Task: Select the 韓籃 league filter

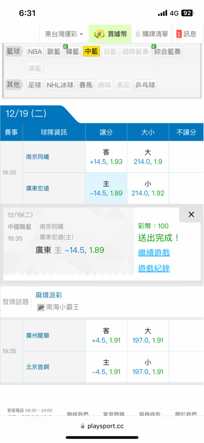Action: 73,52
